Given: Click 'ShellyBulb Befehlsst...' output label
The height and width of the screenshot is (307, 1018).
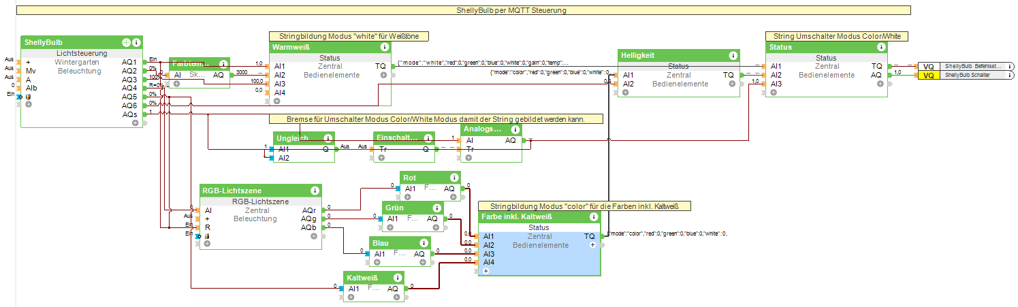Looking at the screenshot, I should (x=972, y=66).
